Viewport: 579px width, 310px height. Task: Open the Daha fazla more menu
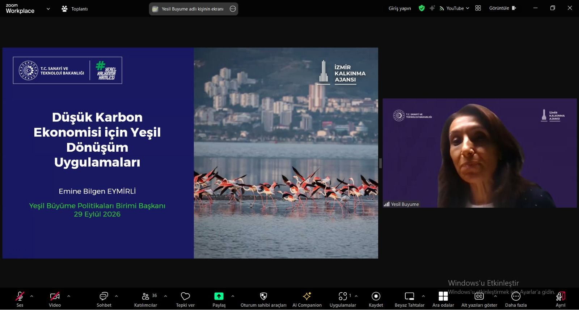[516, 299]
